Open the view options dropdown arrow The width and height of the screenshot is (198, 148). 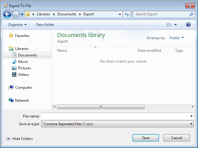coord(175,25)
